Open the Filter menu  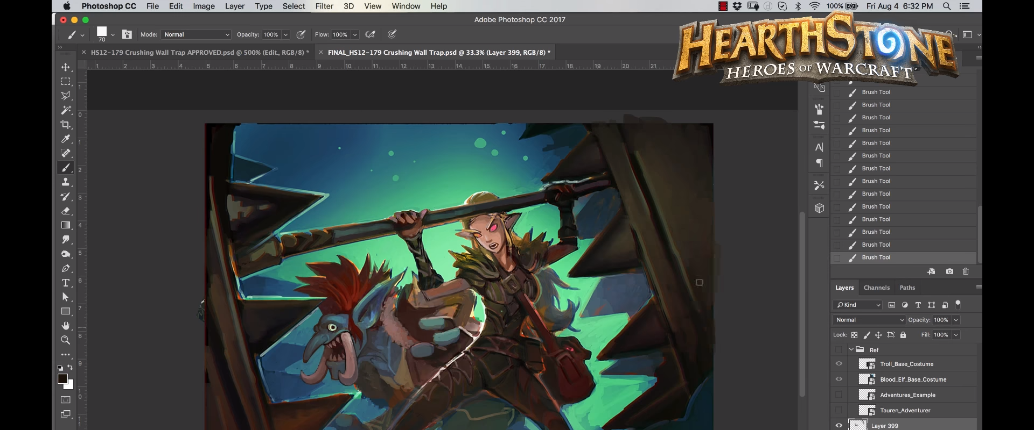(x=324, y=6)
